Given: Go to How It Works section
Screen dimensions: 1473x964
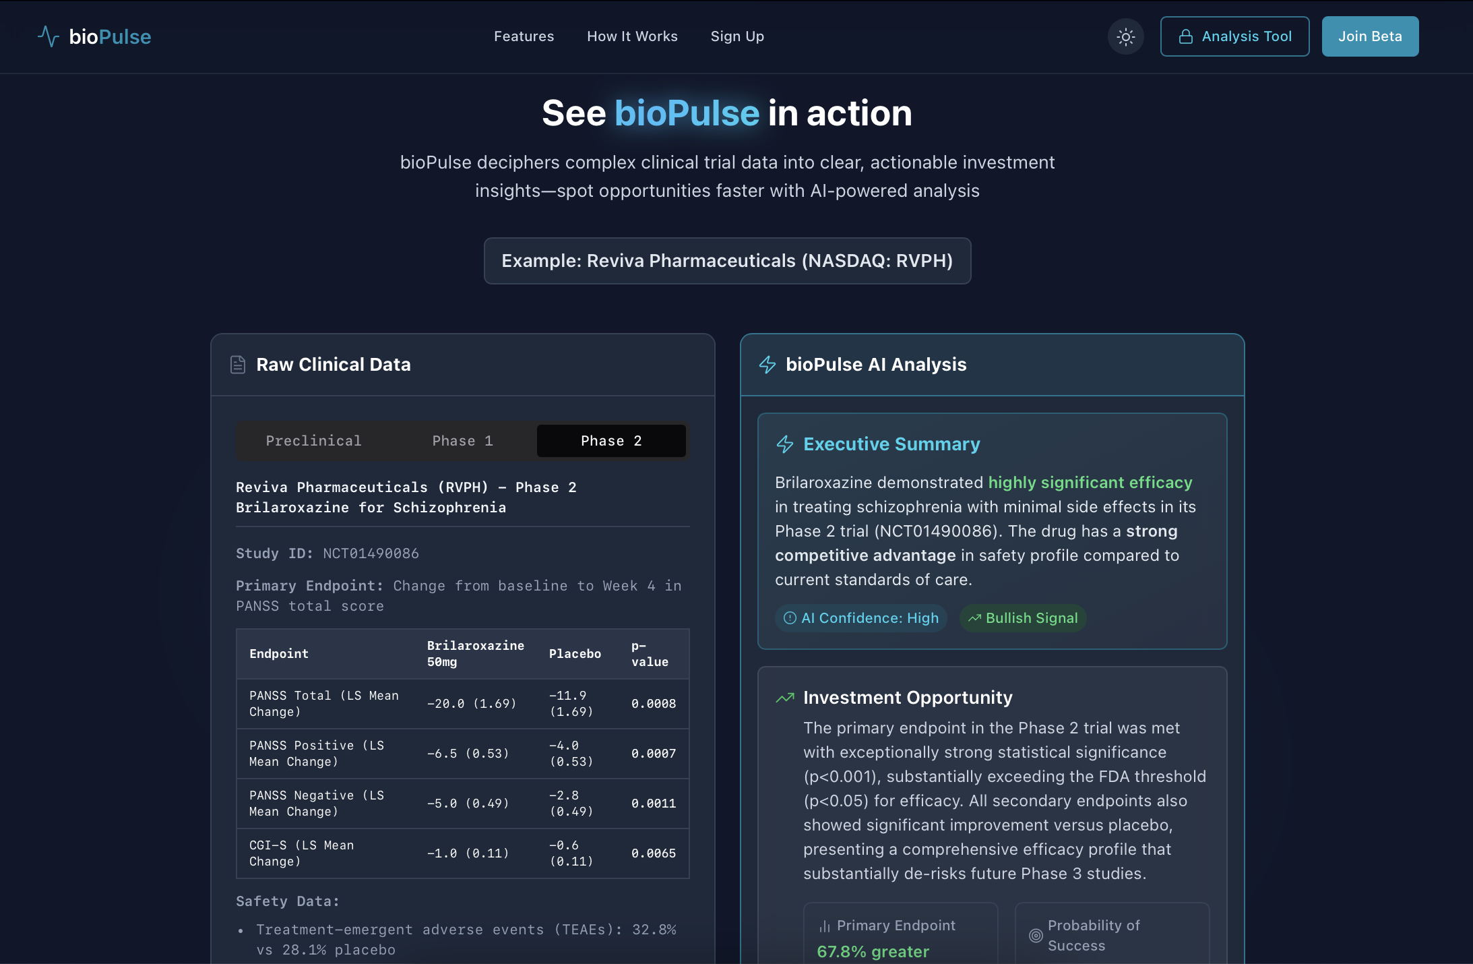Looking at the screenshot, I should point(632,36).
